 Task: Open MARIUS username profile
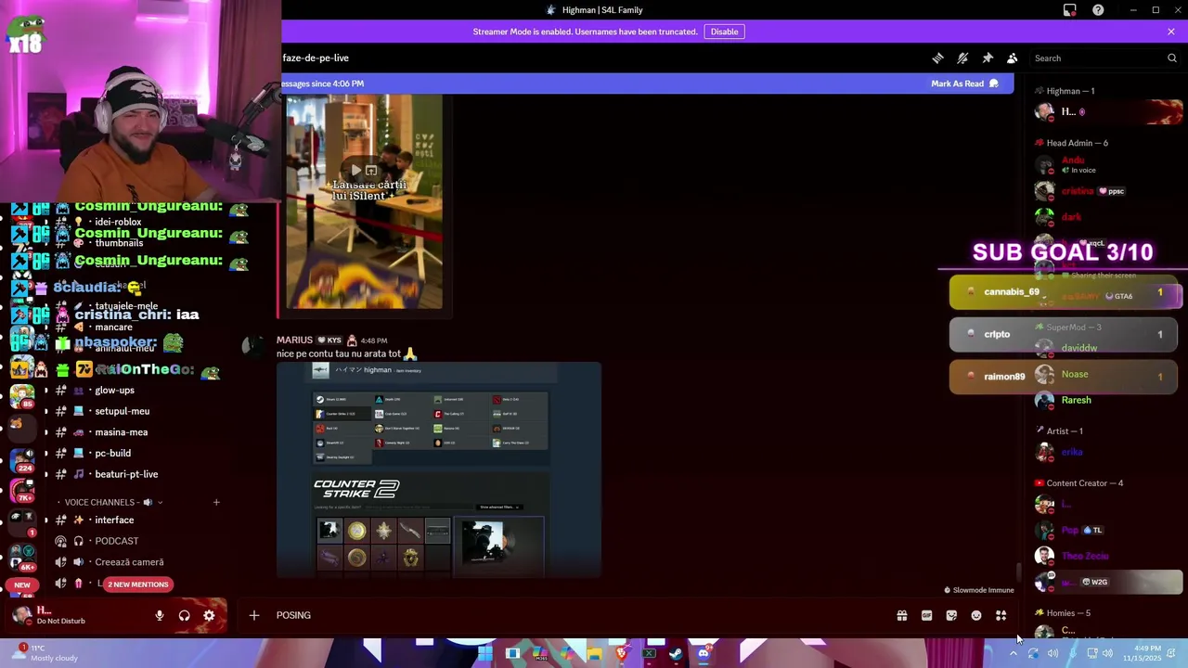tap(294, 340)
